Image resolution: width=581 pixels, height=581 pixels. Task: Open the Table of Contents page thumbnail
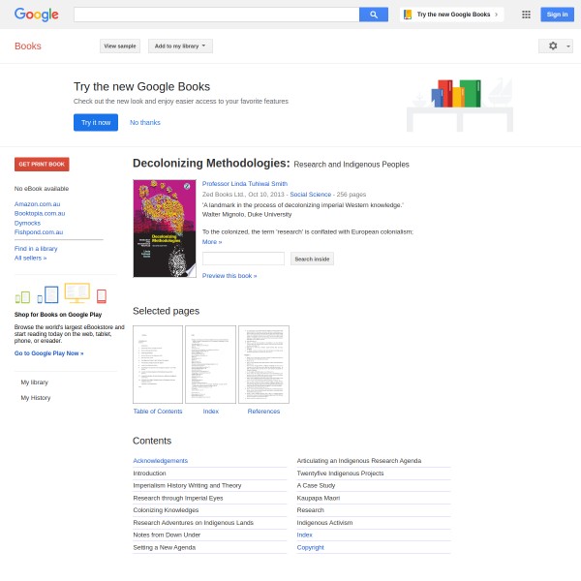tap(158, 365)
